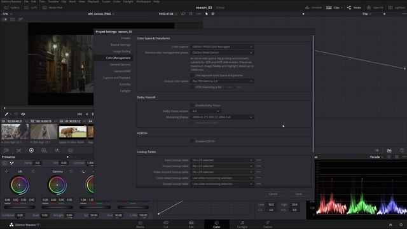Adjust the Gamma color wheel
The image size is (407, 229).
57,185
